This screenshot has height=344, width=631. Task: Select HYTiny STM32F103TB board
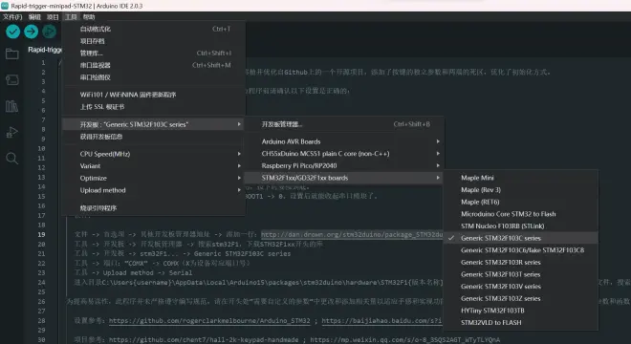pyautogui.click(x=521, y=311)
